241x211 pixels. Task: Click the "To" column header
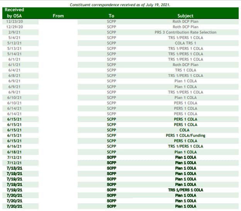[112, 15]
